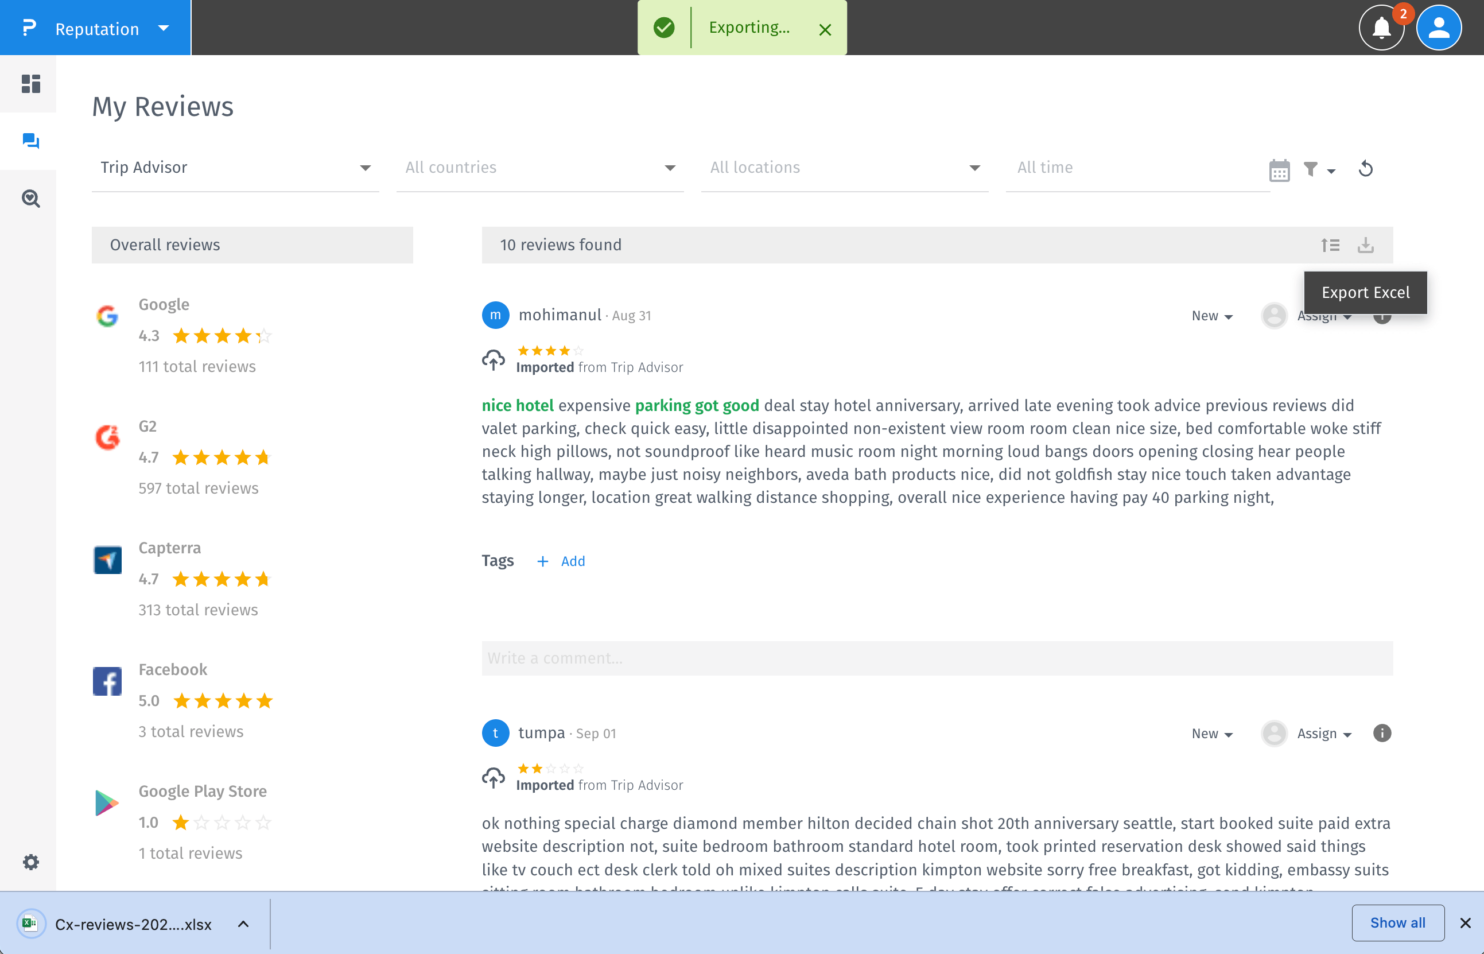Click the Write a comment field
1484x954 pixels.
(x=937, y=658)
